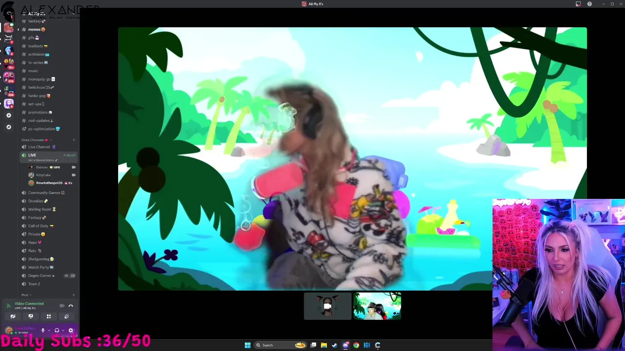Open the twitchcon'25 channel
Screen dimensions: 625x351
click(48, 87)
